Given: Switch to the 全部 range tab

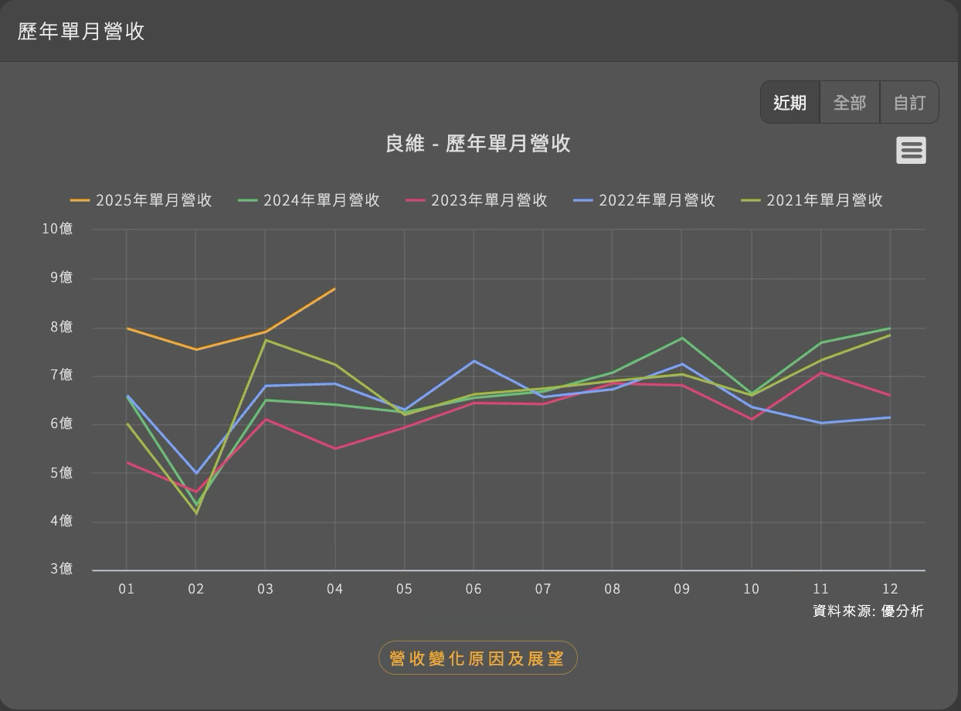Looking at the screenshot, I should tap(850, 102).
